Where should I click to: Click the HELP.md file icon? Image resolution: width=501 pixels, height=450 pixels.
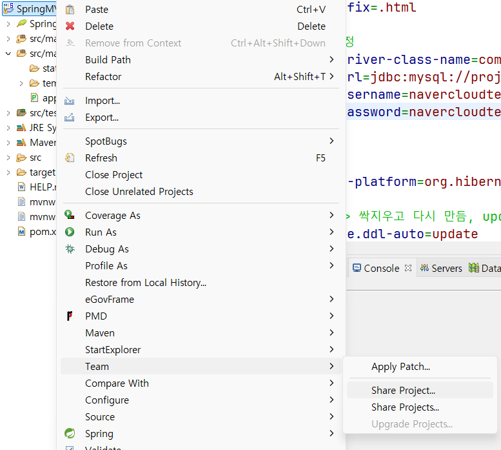pyautogui.click(x=21, y=187)
